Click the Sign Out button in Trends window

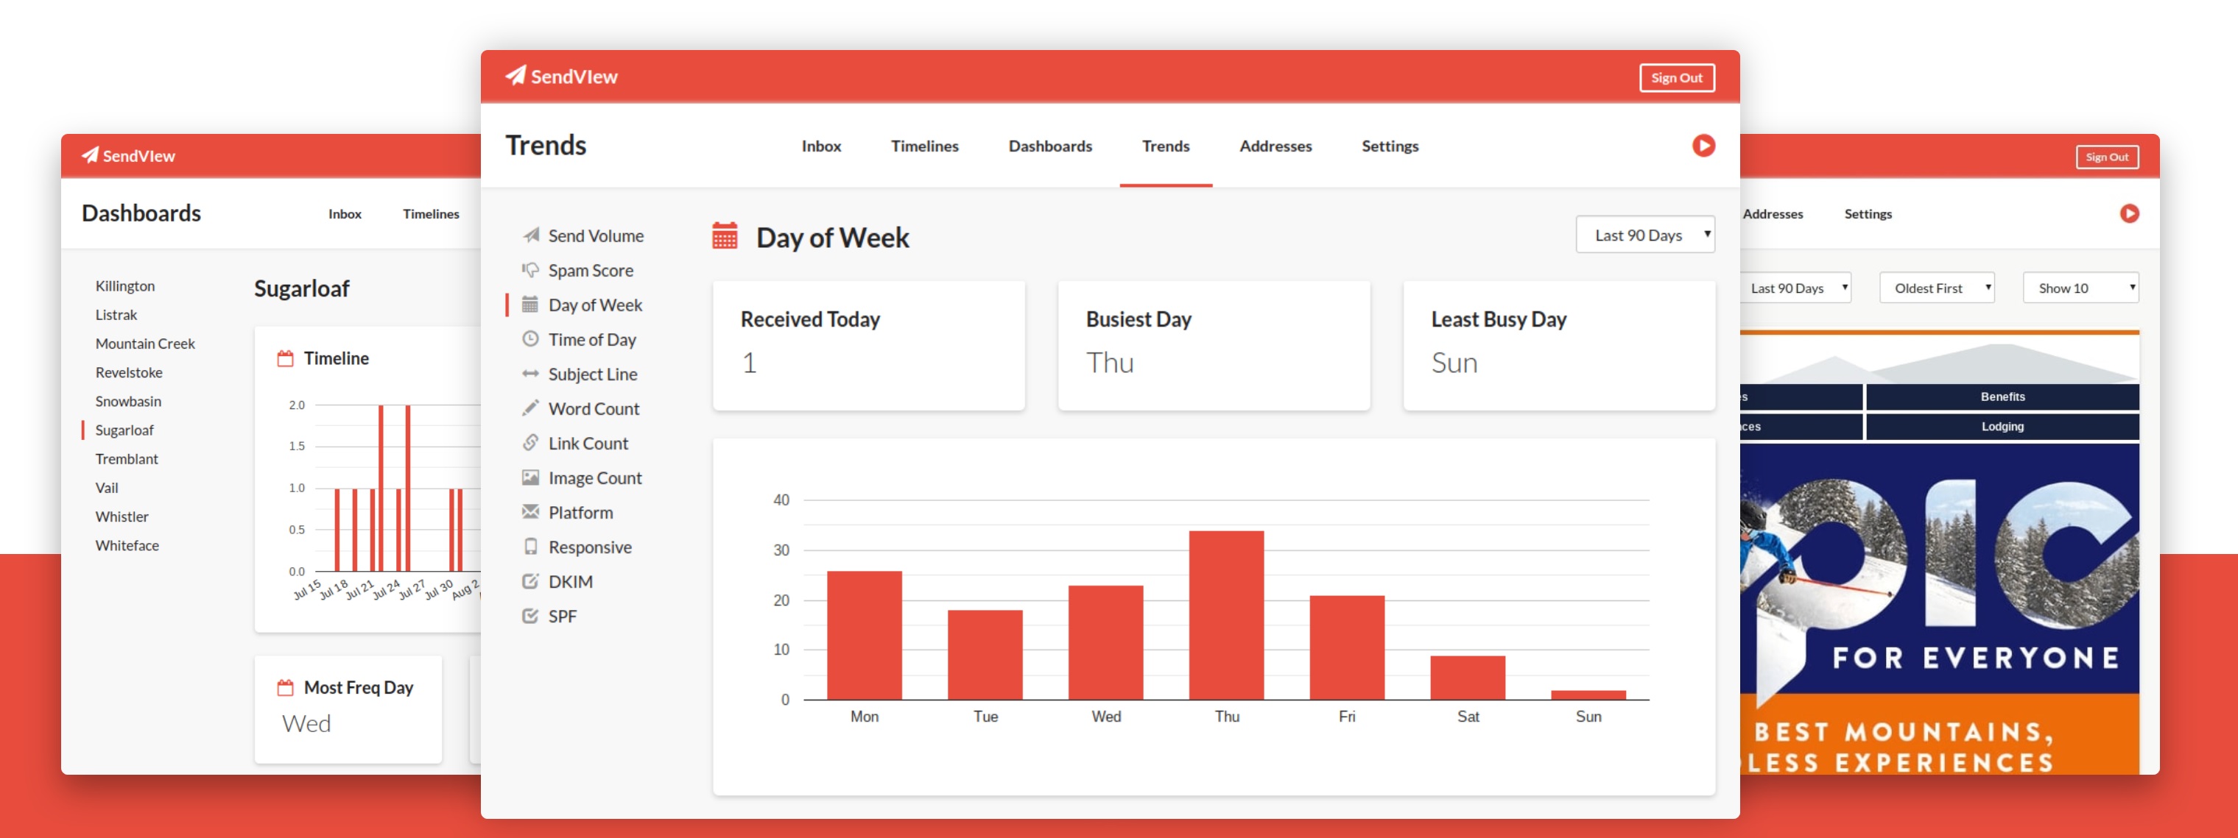click(1676, 78)
